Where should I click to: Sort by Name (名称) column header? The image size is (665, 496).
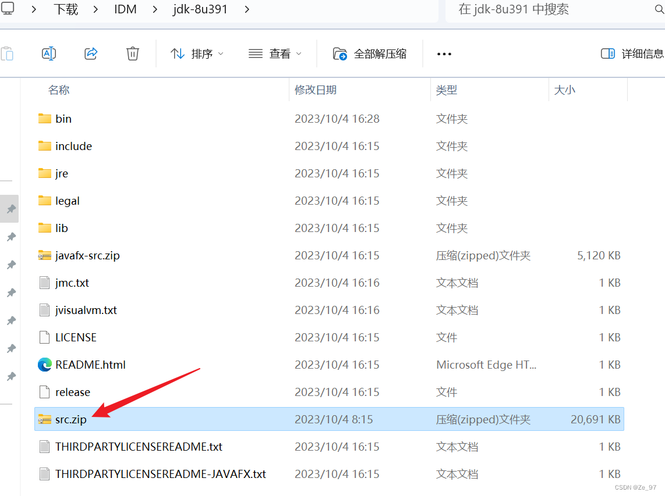pyautogui.click(x=59, y=90)
